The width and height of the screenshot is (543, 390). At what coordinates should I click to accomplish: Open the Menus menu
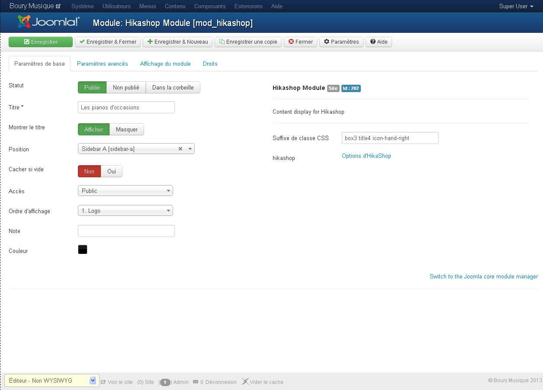pos(148,6)
